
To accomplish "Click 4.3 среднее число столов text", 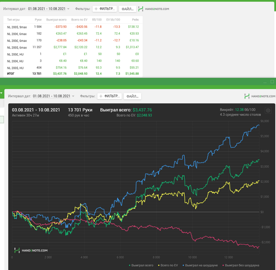I will pyautogui.click(x=240, y=115).
